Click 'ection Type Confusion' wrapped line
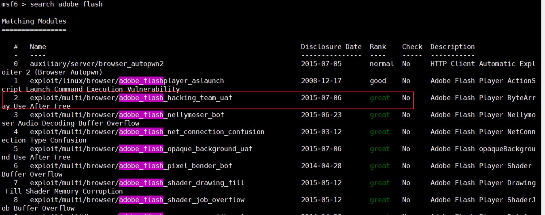This screenshot has height=215, width=545. coord(44,140)
